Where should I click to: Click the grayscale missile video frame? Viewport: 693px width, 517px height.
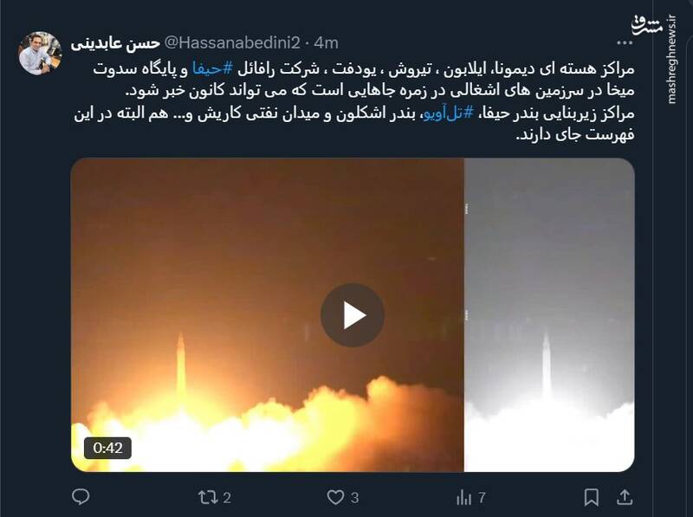(549, 314)
